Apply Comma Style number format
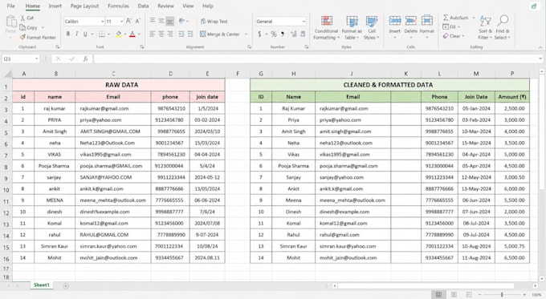This screenshot has width=546, height=299. pyautogui.click(x=283, y=34)
